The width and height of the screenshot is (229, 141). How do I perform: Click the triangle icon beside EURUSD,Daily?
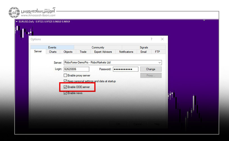point(17,22)
